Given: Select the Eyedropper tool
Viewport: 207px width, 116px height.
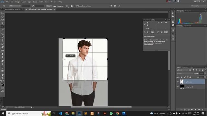Looking at the screenshot, I should click(2, 30).
